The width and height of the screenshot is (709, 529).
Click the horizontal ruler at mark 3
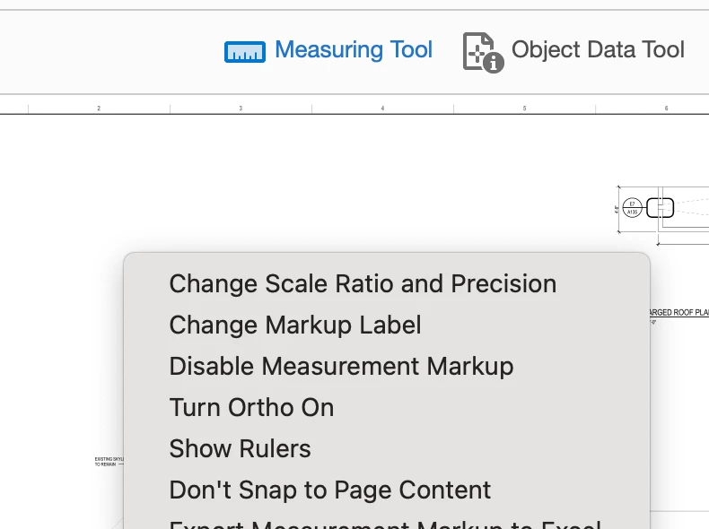tap(241, 108)
